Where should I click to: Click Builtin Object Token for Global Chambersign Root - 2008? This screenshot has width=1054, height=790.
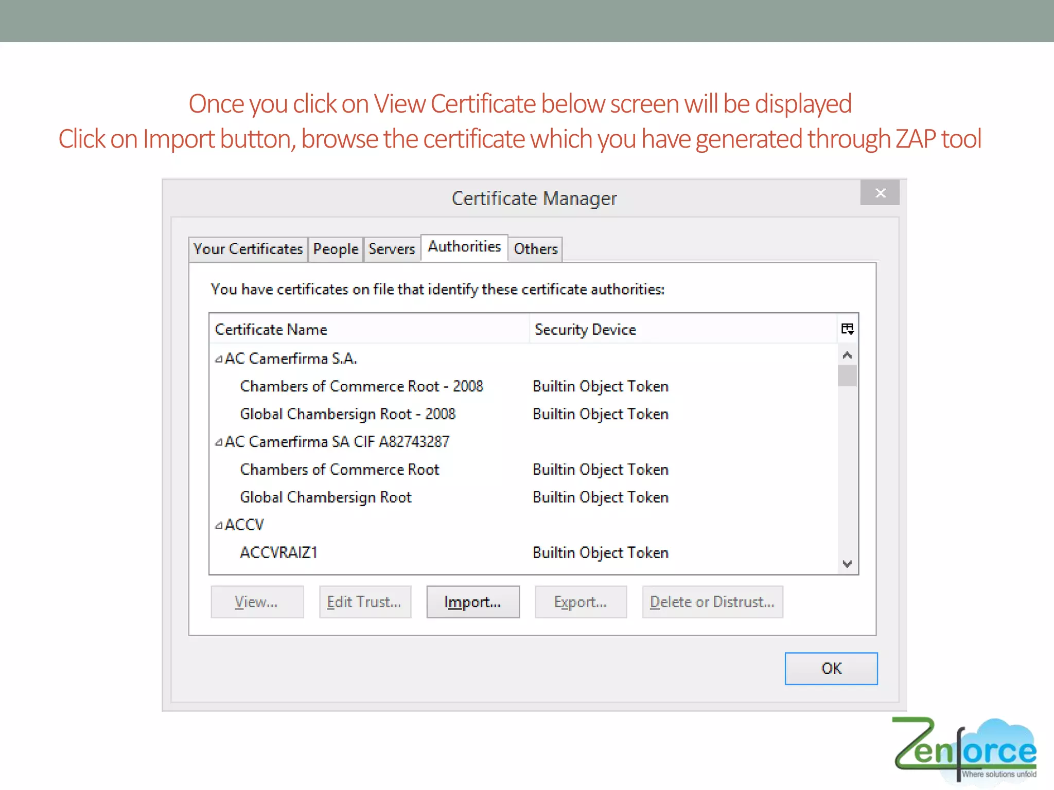click(601, 414)
